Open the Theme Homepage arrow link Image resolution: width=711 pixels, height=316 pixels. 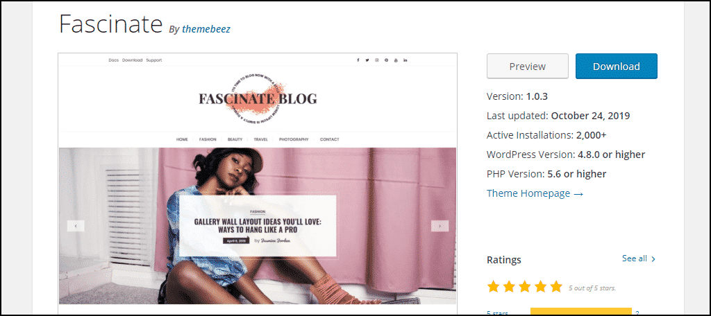pyautogui.click(x=535, y=193)
